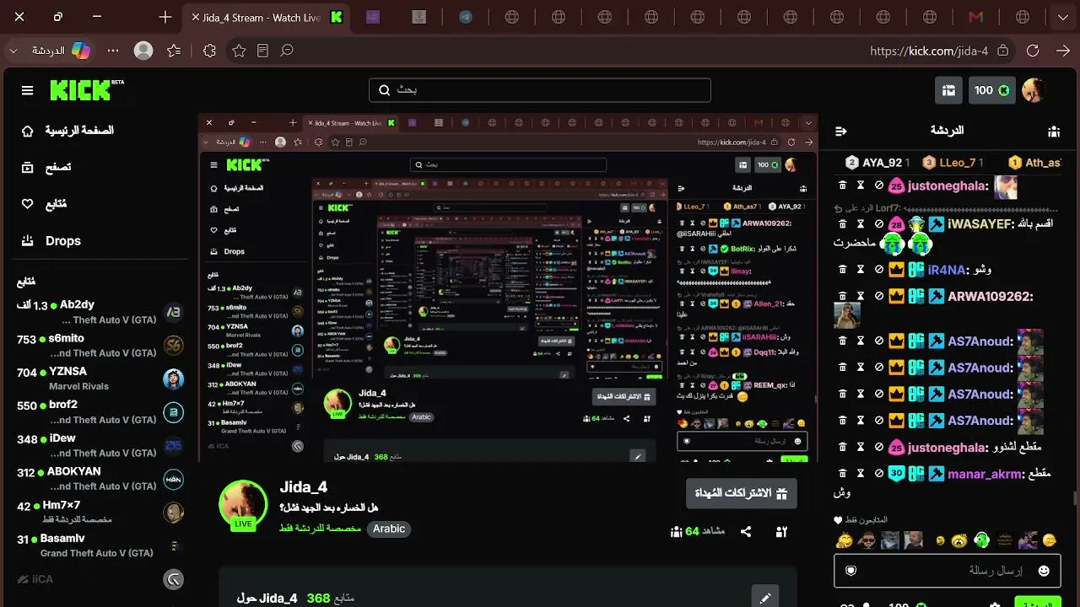This screenshot has height=607, width=1080.
Task: Ban ARWA109262 with the ban icon
Action: pyautogui.click(x=878, y=296)
